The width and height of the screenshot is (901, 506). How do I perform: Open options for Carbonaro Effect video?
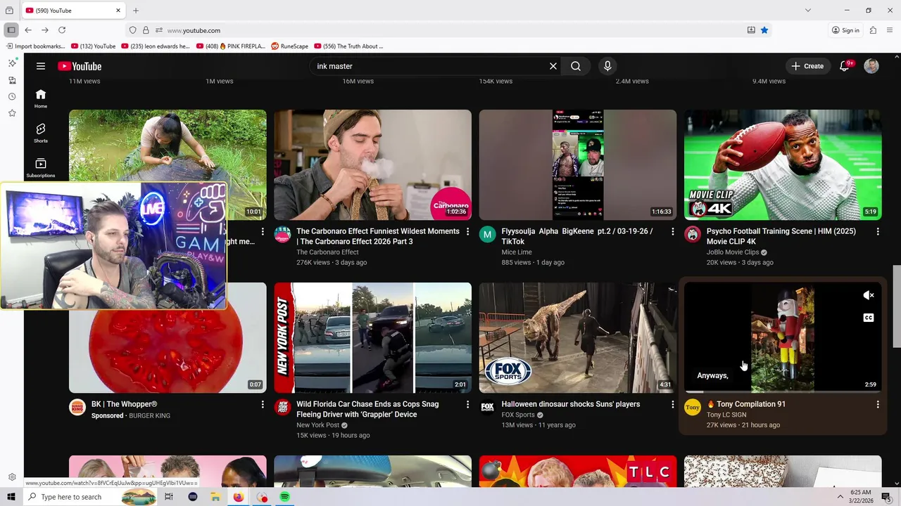pyautogui.click(x=467, y=231)
